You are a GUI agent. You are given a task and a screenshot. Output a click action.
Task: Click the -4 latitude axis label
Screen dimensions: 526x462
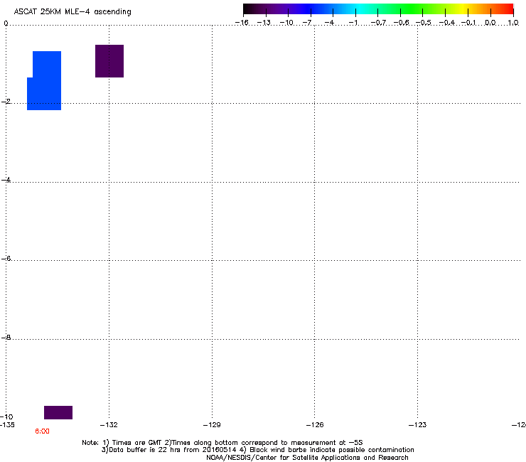[x=6, y=180]
